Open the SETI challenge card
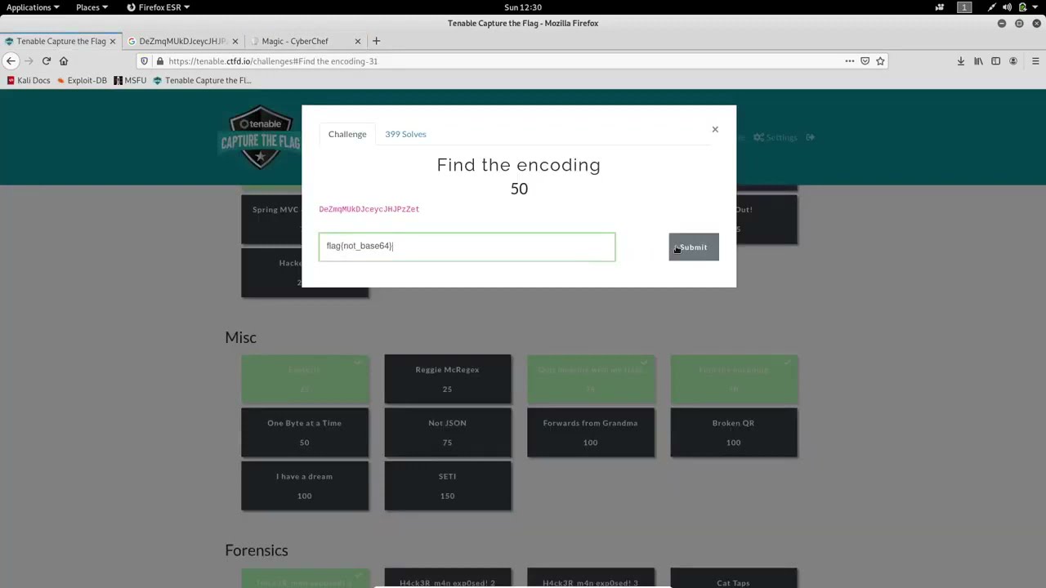 click(448, 485)
